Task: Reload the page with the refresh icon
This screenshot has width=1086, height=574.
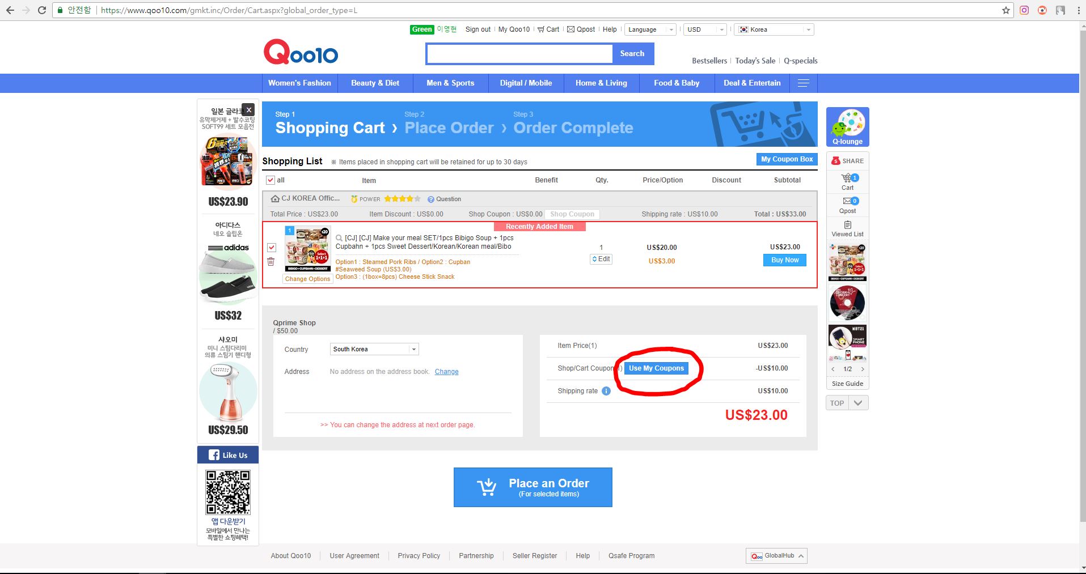Action: [x=42, y=10]
